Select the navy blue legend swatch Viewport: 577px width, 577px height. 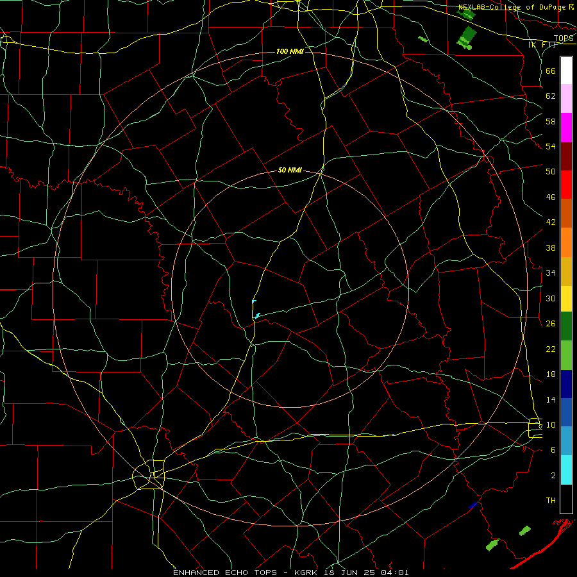coord(566,384)
